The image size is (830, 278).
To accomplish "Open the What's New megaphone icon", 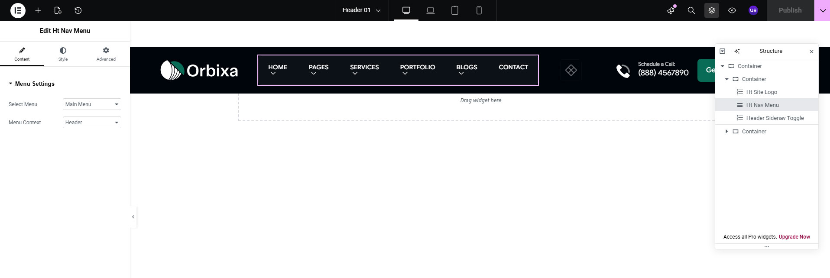I will coord(671,10).
